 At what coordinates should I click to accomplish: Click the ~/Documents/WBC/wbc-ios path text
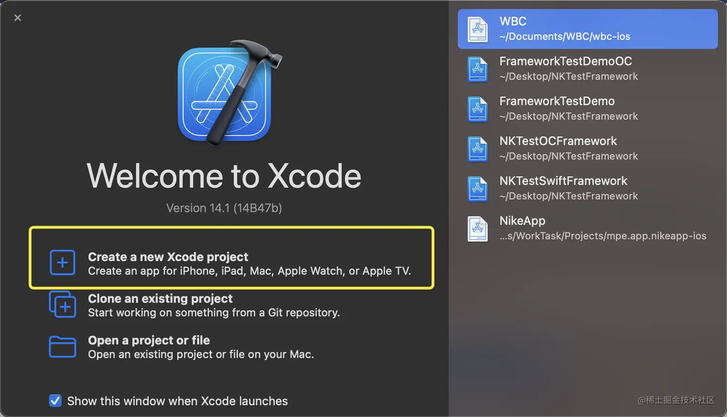[564, 37]
